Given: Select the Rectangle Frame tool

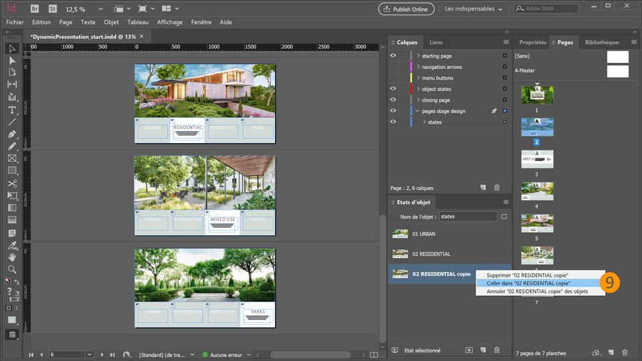Looking at the screenshot, I should 12,158.
